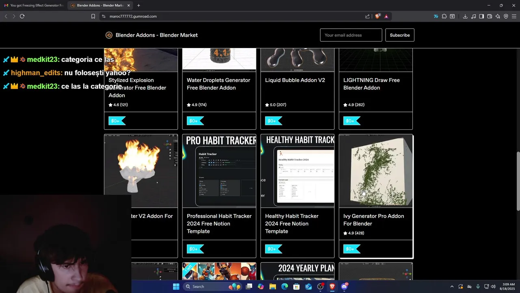Open Microsoft Store from the taskbar
The width and height of the screenshot is (520, 293).
[297, 286]
